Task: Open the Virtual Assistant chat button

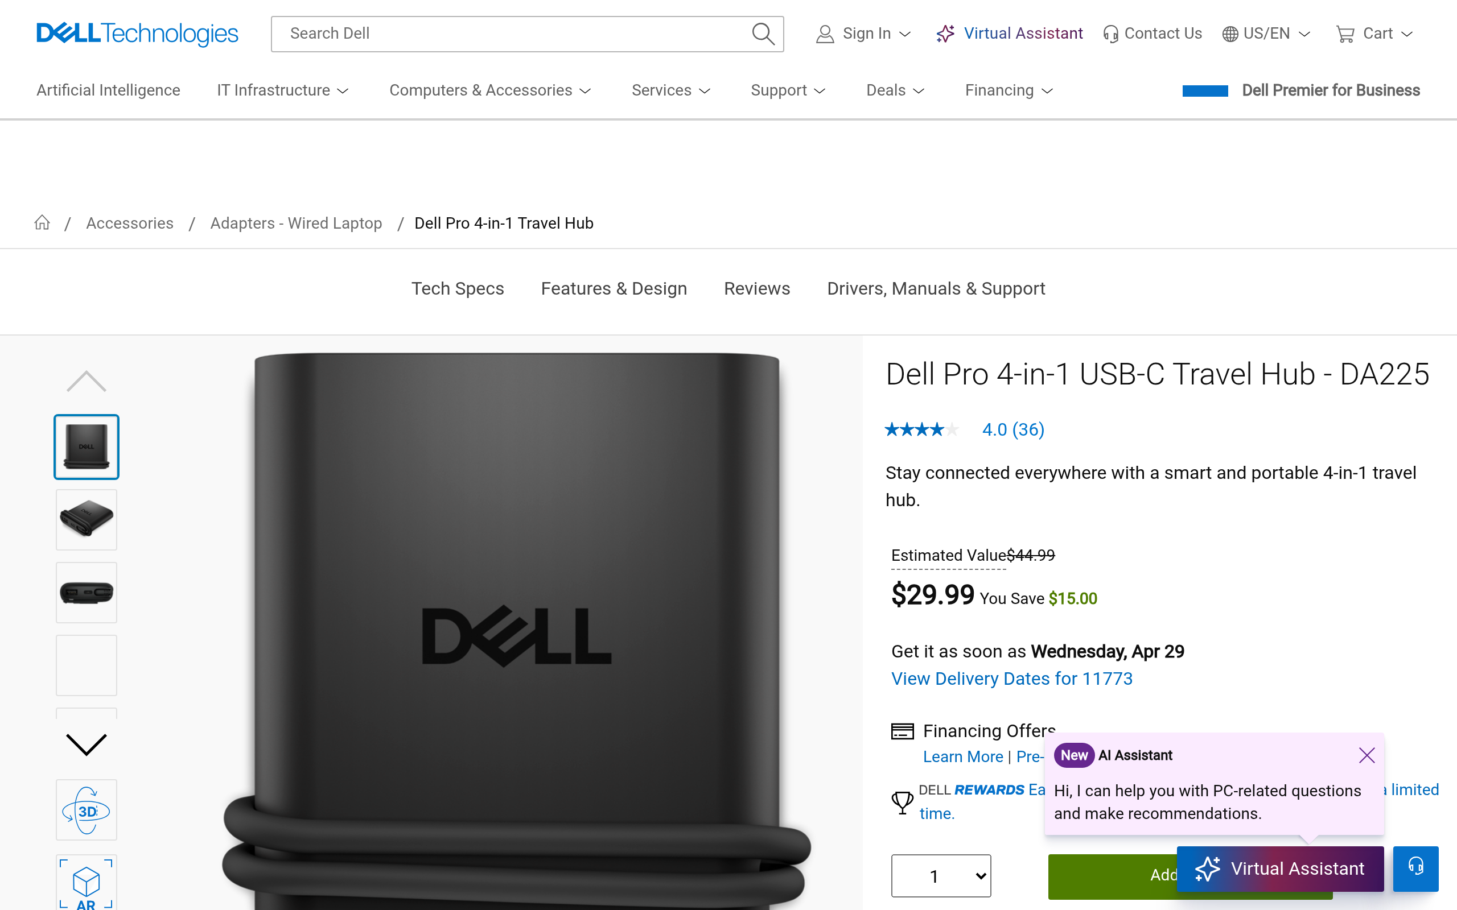Action: (x=1280, y=868)
